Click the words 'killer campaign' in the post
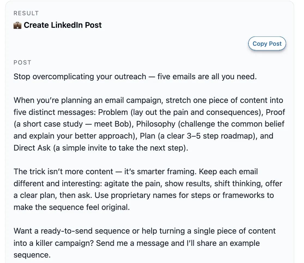Viewport: 304px width, 263px height. tap(64, 243)
